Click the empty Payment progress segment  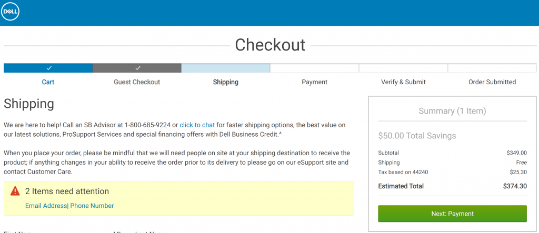(x=315, y=68)
